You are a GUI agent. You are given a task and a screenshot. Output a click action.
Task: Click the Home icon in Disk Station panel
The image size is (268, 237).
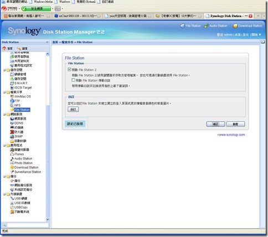[4, 48]
